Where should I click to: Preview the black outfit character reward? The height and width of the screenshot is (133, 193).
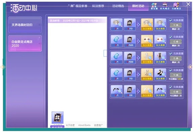[x=160, y=58]
